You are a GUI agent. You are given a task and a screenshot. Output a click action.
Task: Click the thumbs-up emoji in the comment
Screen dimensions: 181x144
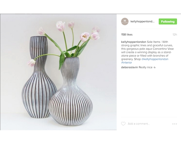[x=155, y=67]
